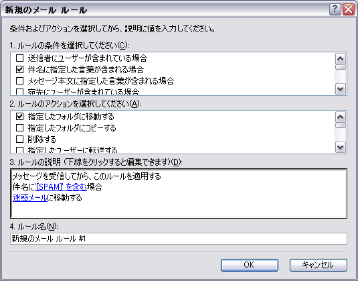Click inside the rule description box

179,193
